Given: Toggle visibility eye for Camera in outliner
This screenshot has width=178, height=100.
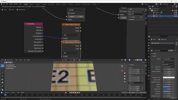Looking at the screenshot, I should click(174, 12).
